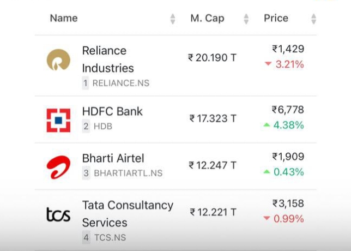Click the red 0.99% down indicator

point(283,219)
